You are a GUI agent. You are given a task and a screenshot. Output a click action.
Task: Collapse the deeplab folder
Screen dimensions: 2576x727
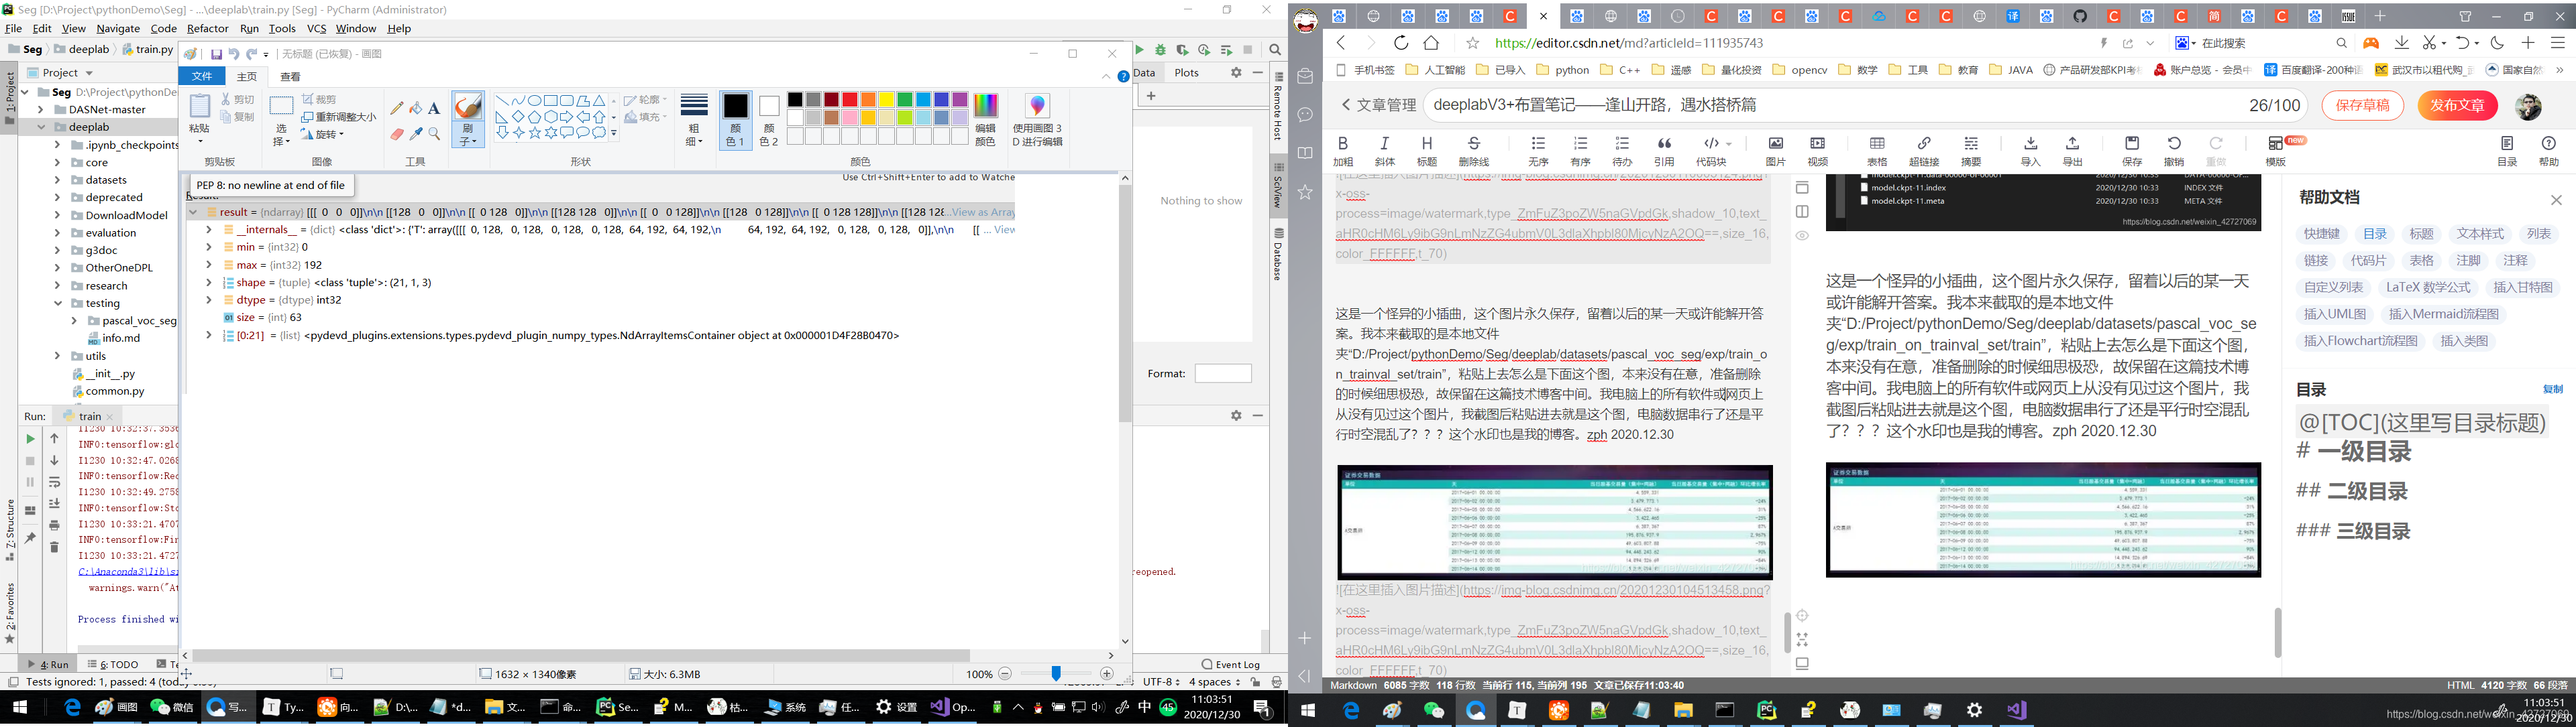click(41, 127)
